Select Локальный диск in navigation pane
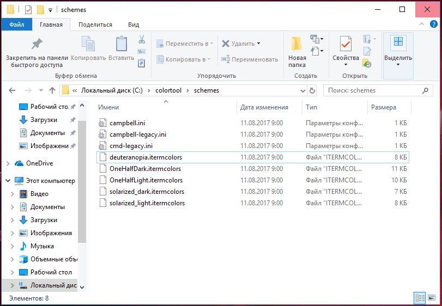This screenshot has width=442, height=306. pos(47,285)
